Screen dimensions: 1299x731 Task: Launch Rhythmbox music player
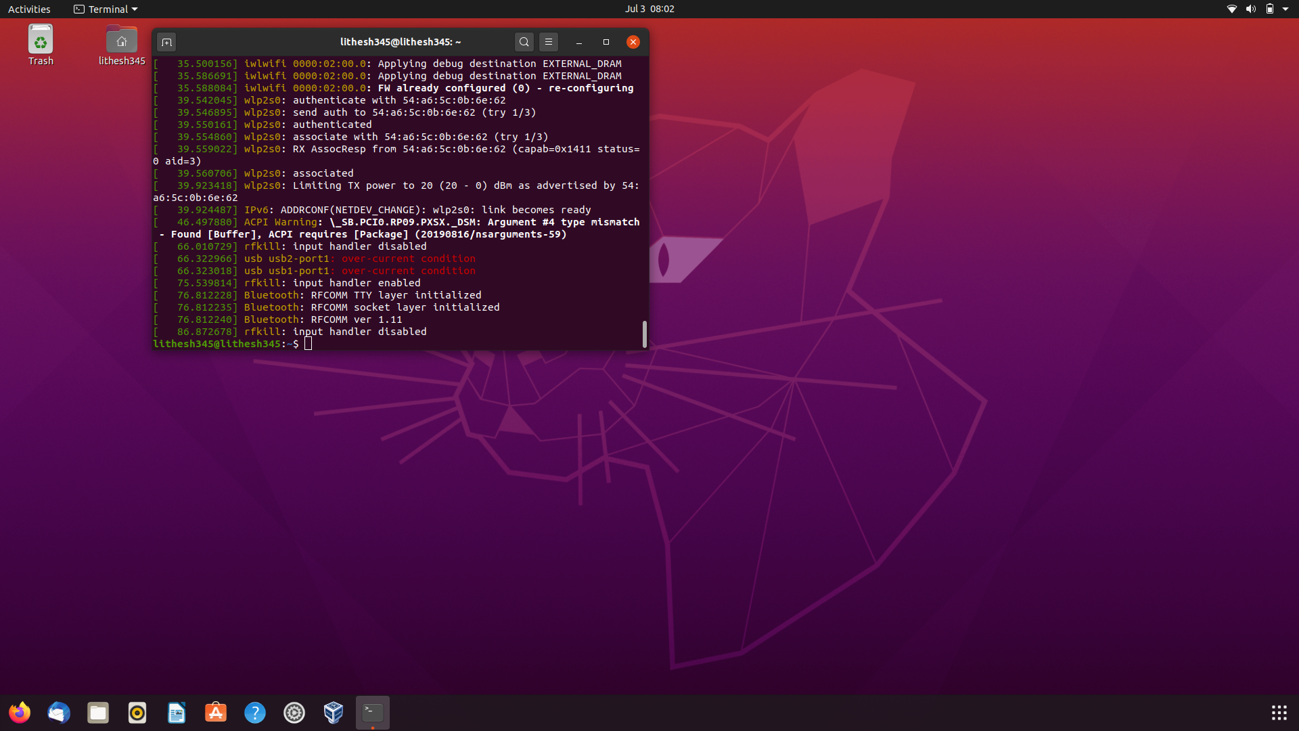coord(137,713)
